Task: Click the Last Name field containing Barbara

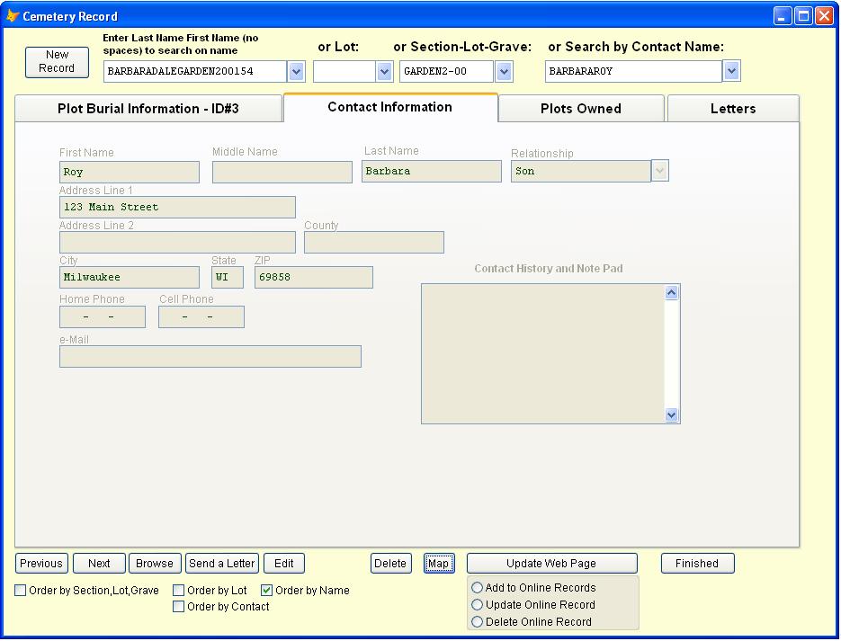Action: click(x=431, y=171)
